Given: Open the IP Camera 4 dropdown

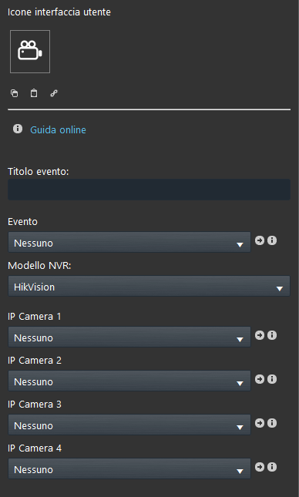Looking at the screenshot, I should coord(129,469).
